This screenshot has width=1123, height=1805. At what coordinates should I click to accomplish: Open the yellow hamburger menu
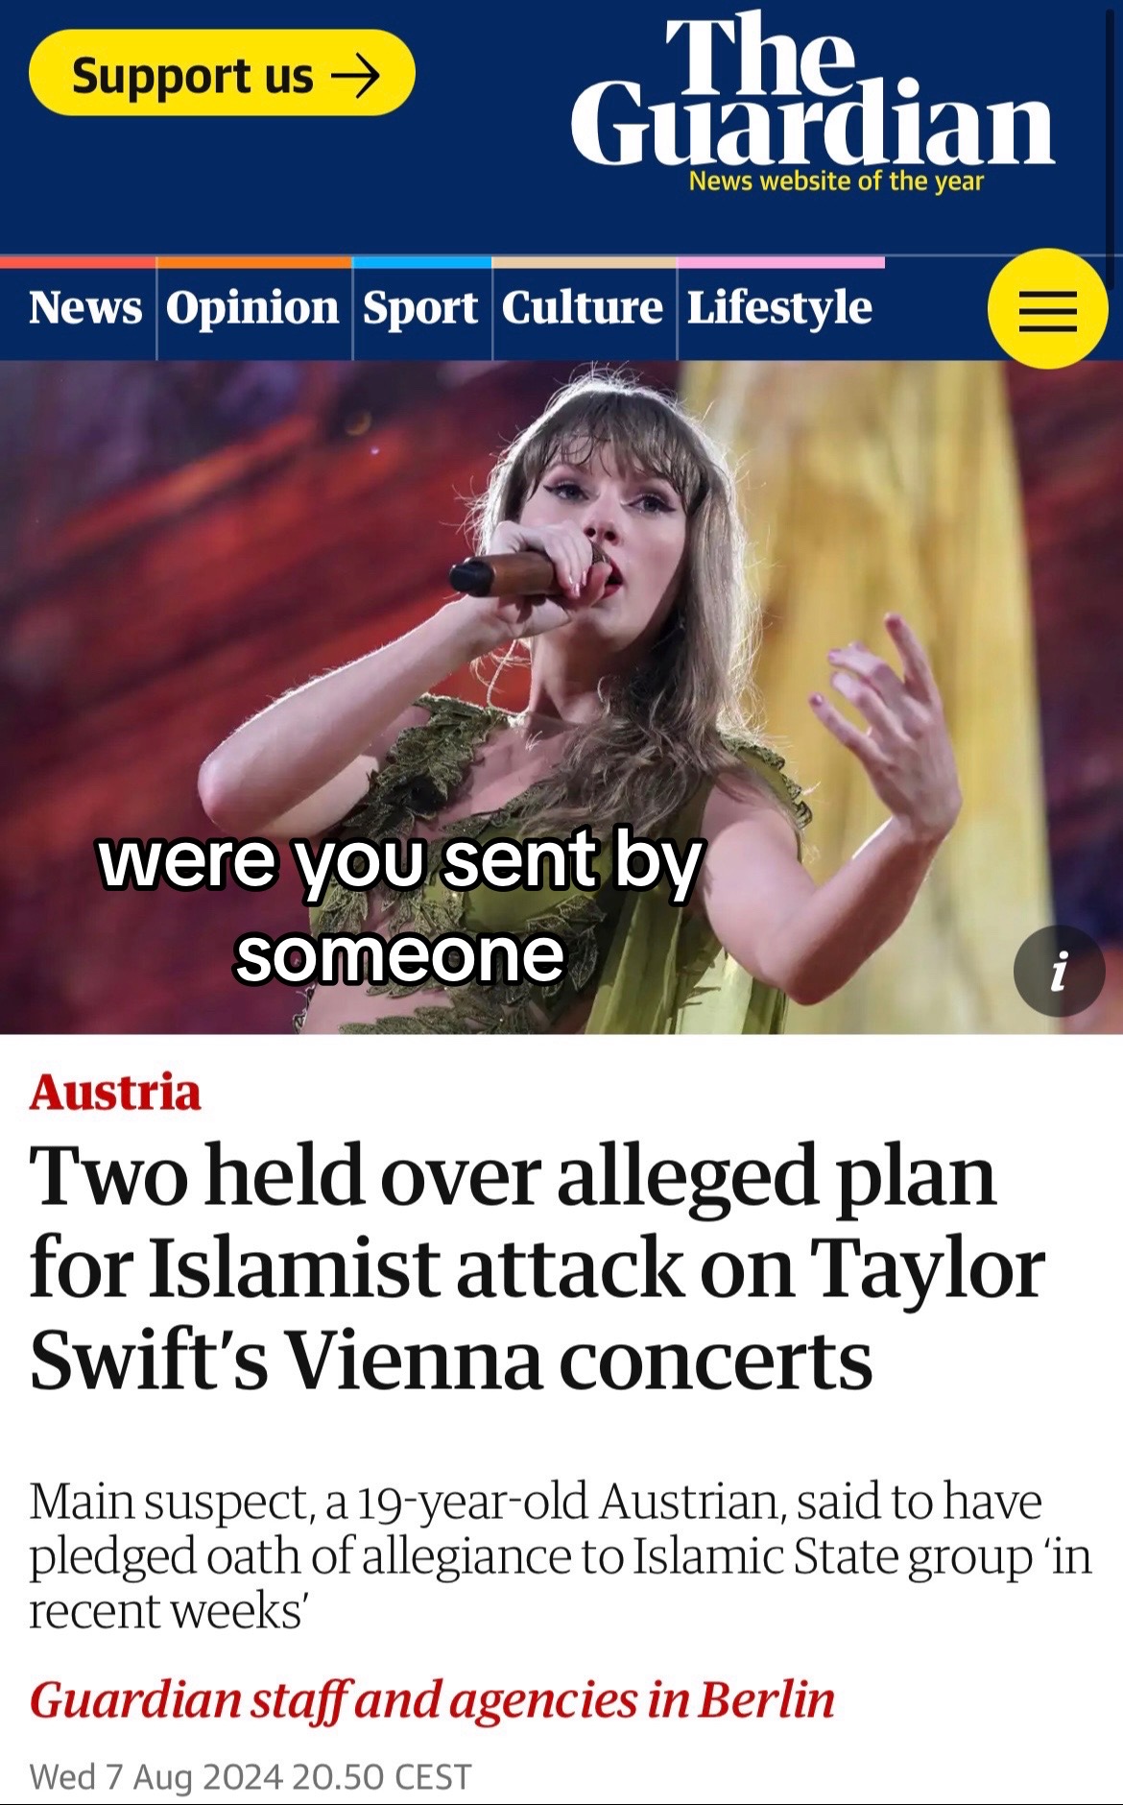1047,308
